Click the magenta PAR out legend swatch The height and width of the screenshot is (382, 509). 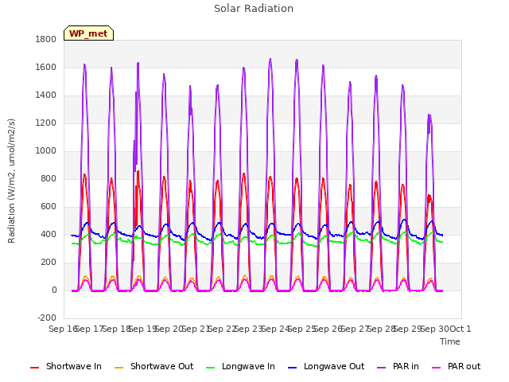pos(437,368)
